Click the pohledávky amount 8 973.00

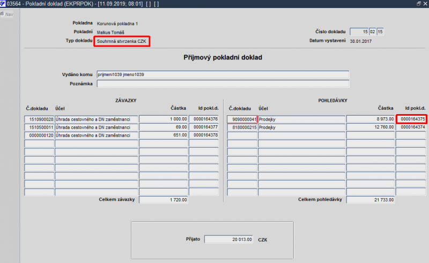[x=371, y=119]
